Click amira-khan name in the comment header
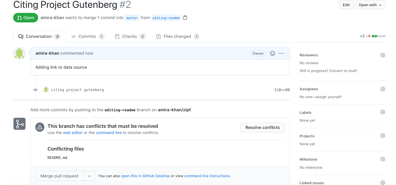 pyautogui.click(x=47, y=53)
